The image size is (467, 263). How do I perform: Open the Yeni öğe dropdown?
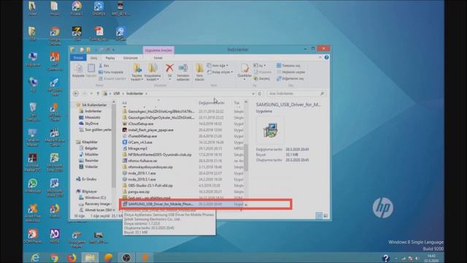pyautogui.click(x=217, y=66)
